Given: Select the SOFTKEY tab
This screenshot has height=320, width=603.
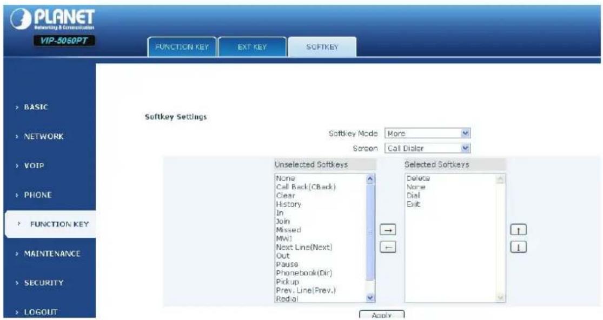Looking at the screenshot, I should coord(322,47).
